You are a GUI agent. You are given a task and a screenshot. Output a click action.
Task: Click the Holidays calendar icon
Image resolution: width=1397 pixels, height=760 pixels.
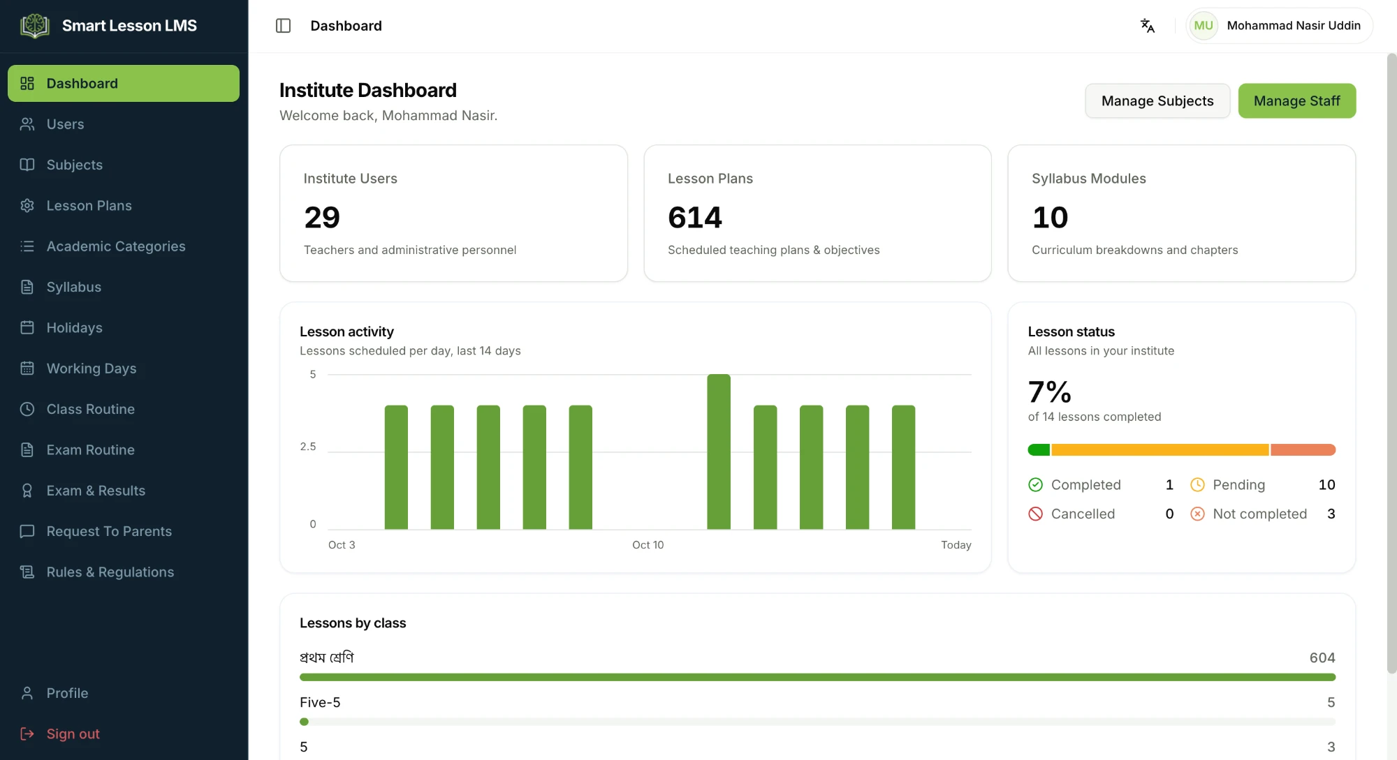[27, 328]
